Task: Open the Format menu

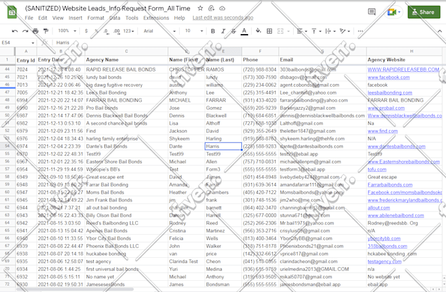Action: tap(96, 18)
